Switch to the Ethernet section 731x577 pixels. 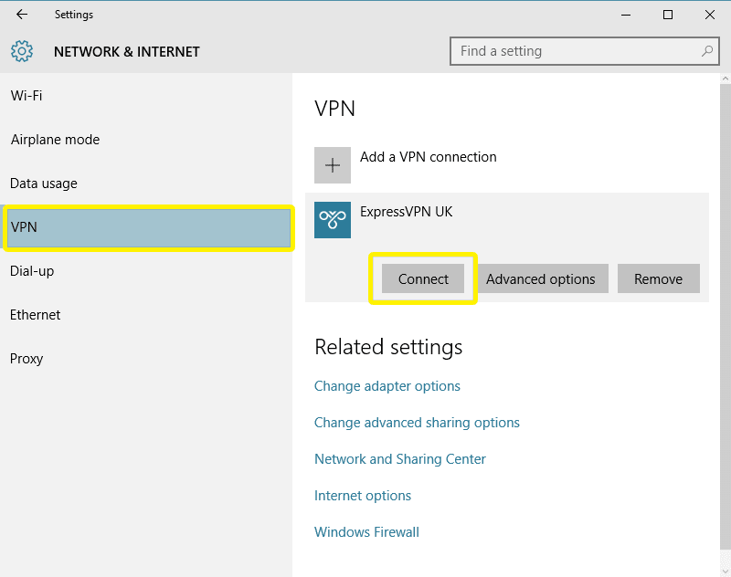(36, 315)
